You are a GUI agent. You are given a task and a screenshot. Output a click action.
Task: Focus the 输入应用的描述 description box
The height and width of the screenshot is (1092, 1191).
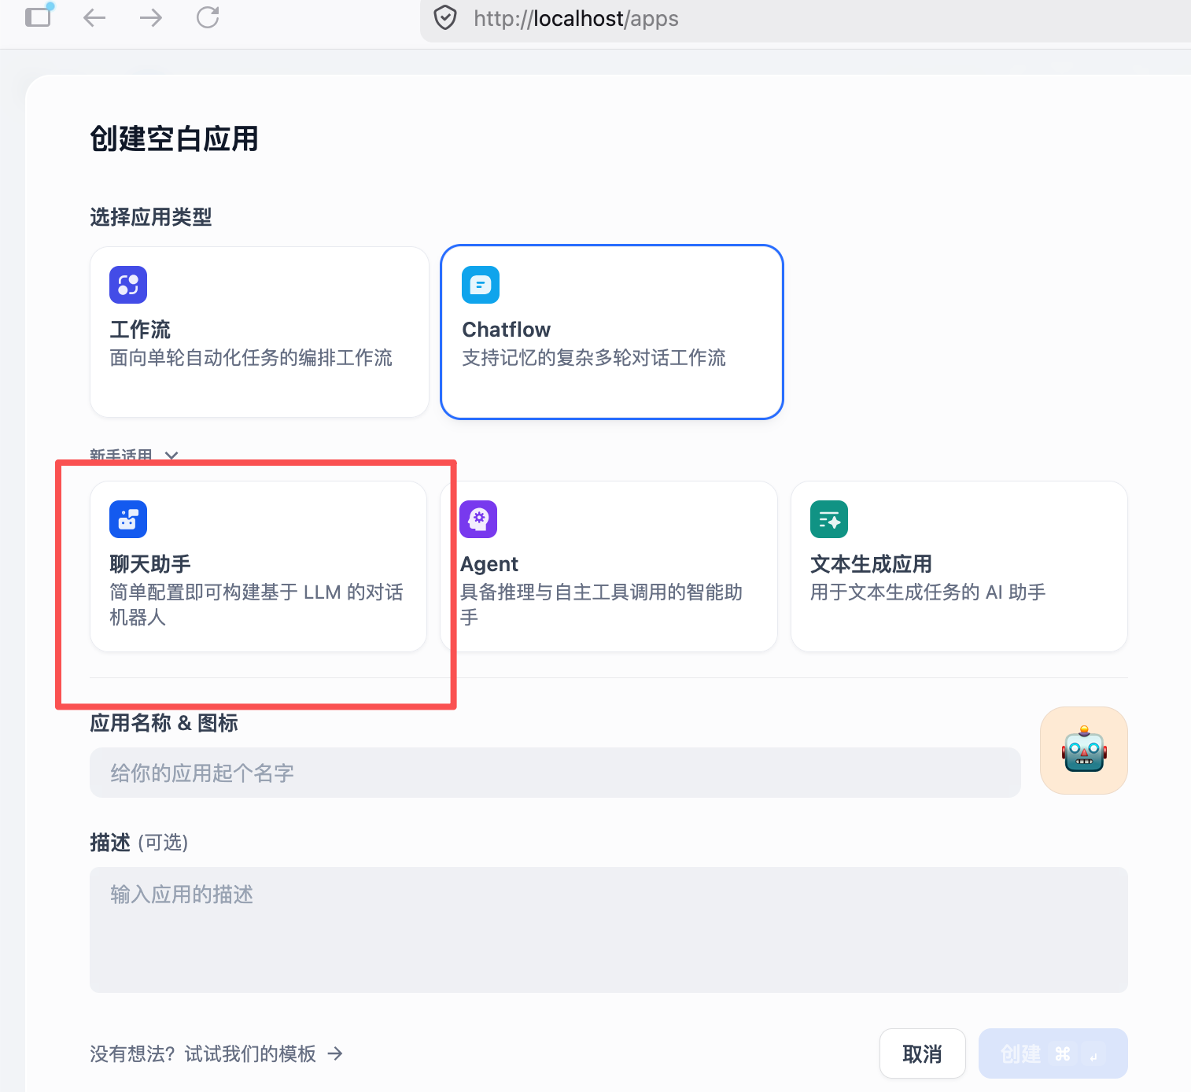pos(609,930)
